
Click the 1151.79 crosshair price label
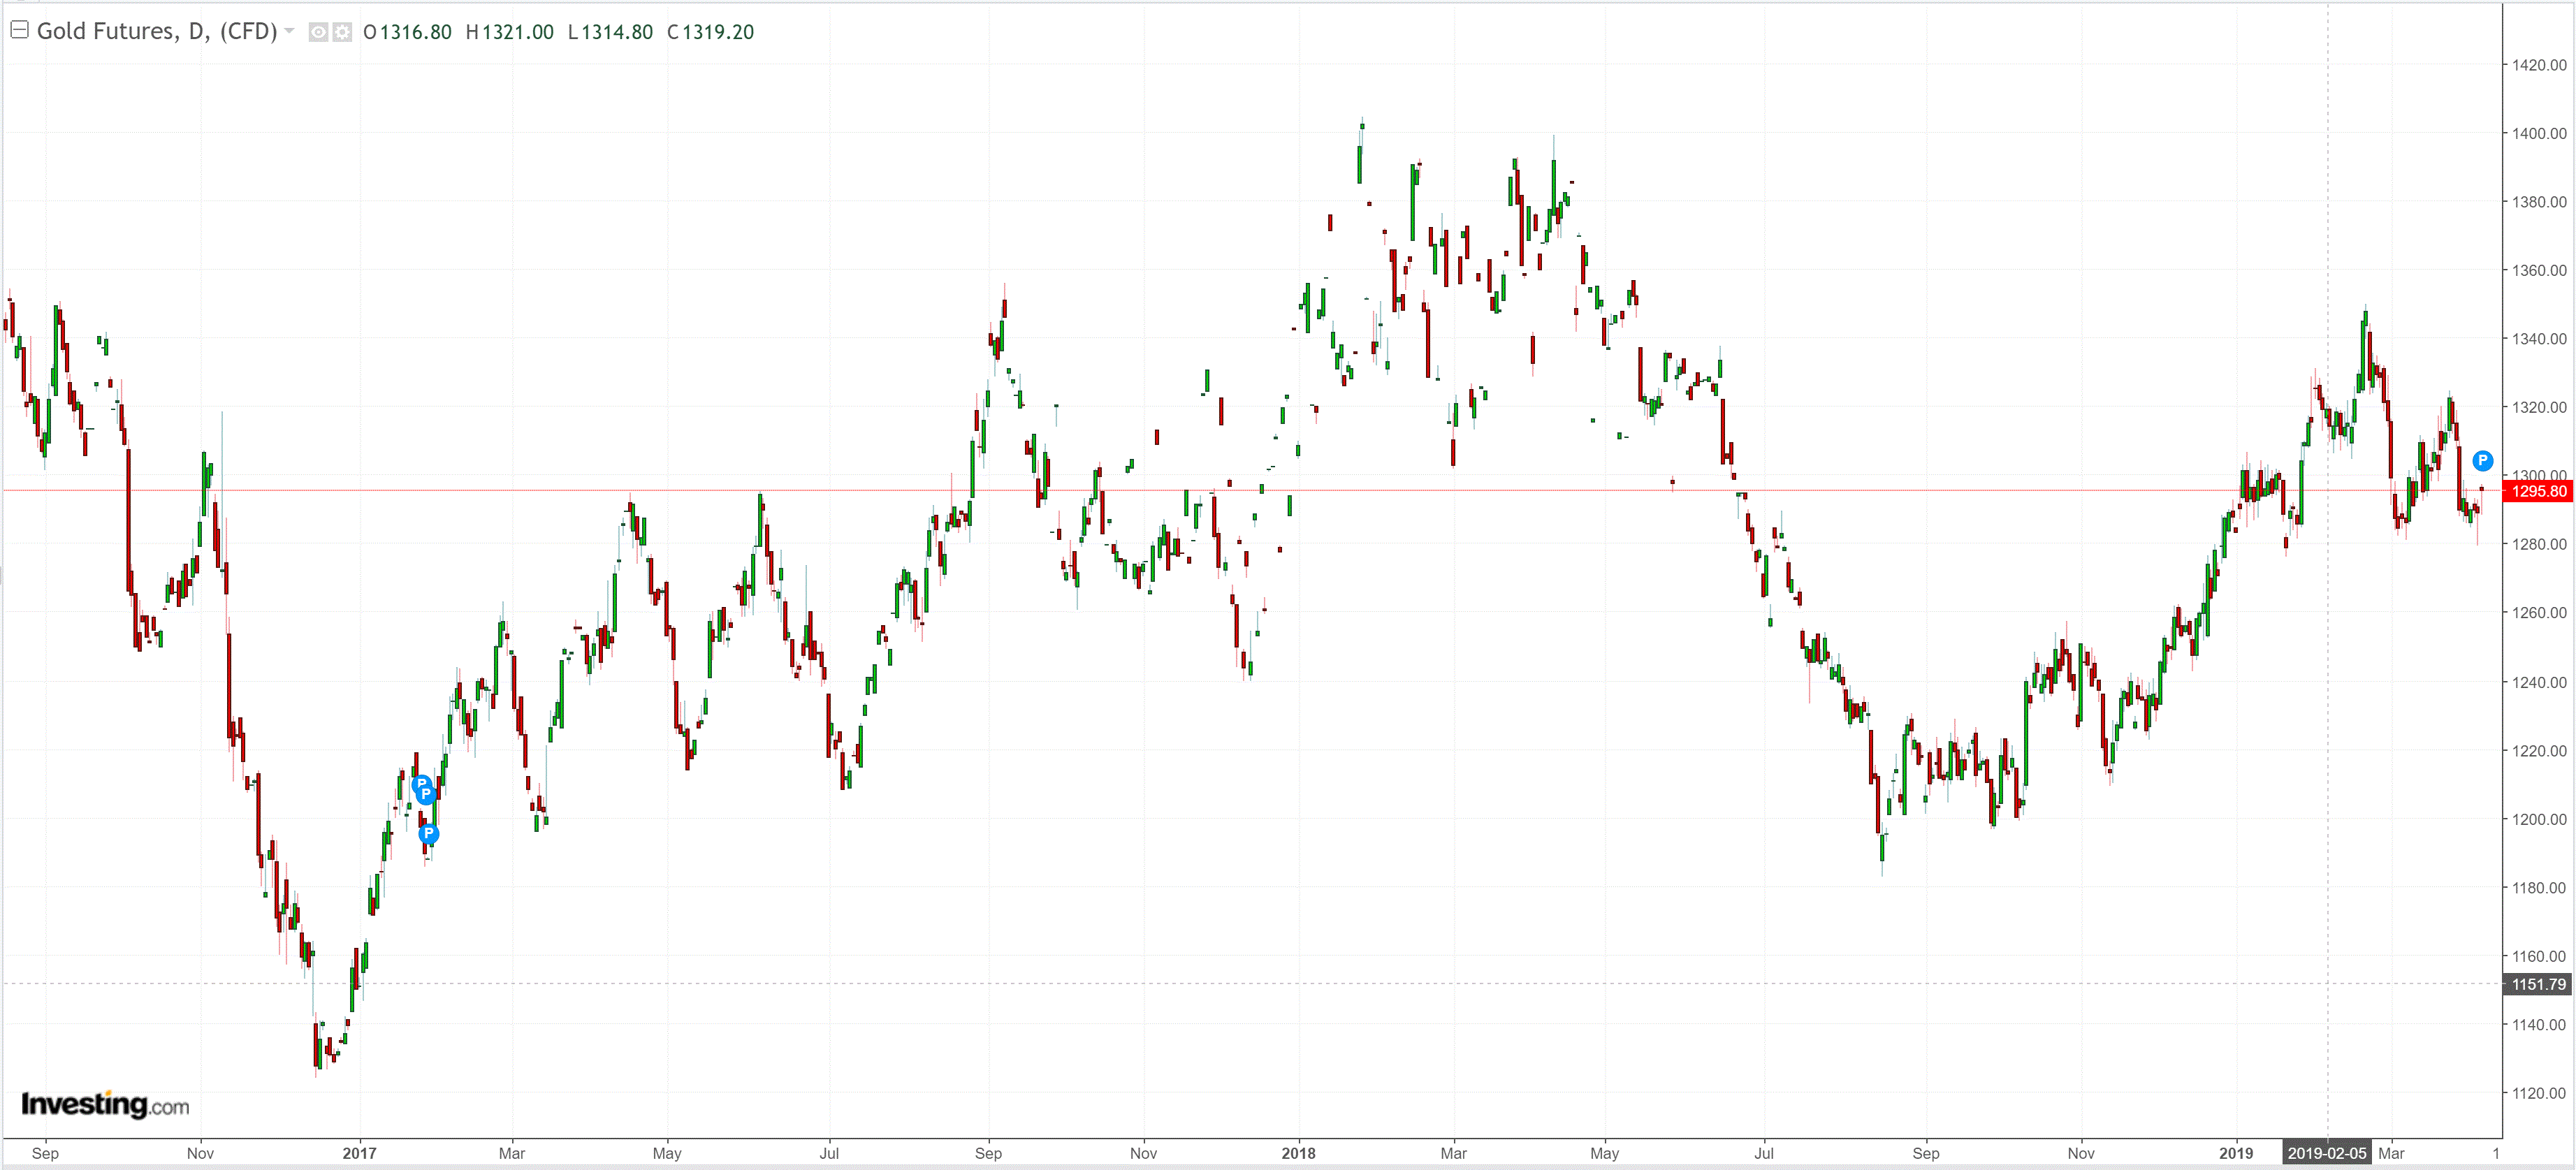(x=2538, y=984)
